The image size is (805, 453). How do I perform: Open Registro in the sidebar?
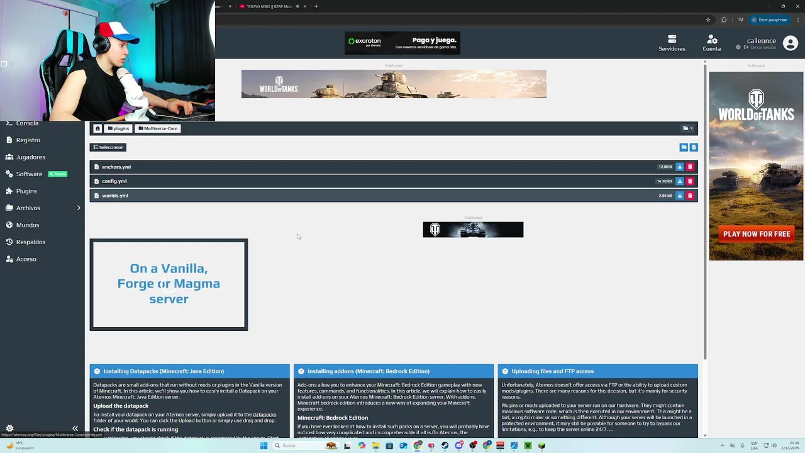pyautogui.click(x=28, y=140)
